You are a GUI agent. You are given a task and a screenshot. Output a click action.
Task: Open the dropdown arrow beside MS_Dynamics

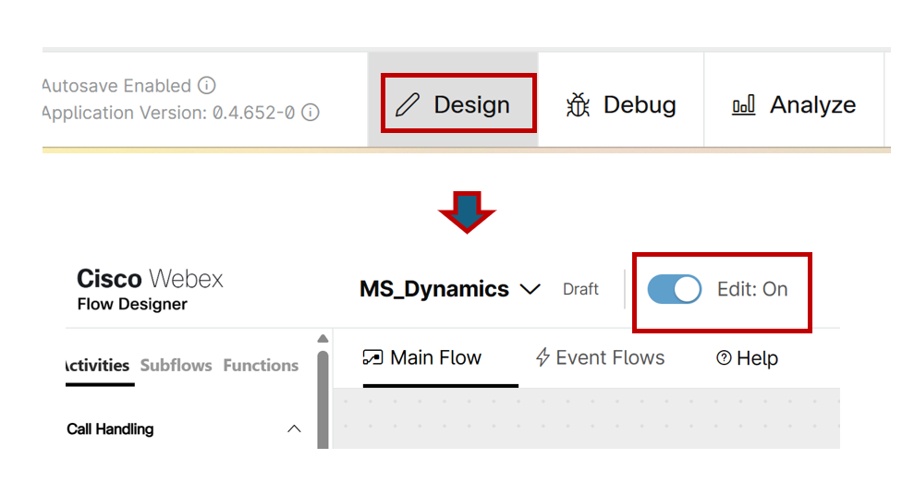pyautogui.click(x=530, y=289)
